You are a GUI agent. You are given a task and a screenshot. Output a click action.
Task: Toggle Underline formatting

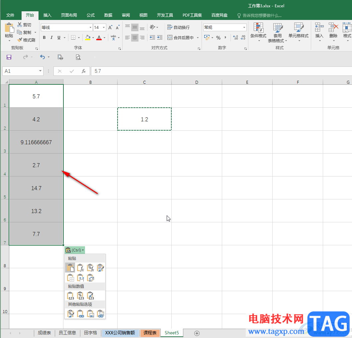pos(59,38)
